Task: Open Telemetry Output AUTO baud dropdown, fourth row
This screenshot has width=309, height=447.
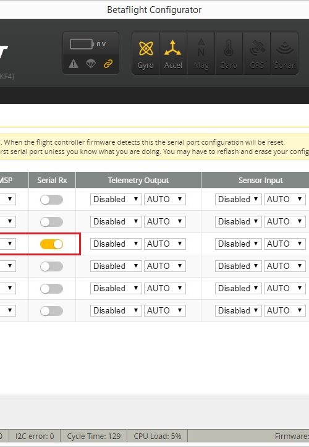Action: 165,266
